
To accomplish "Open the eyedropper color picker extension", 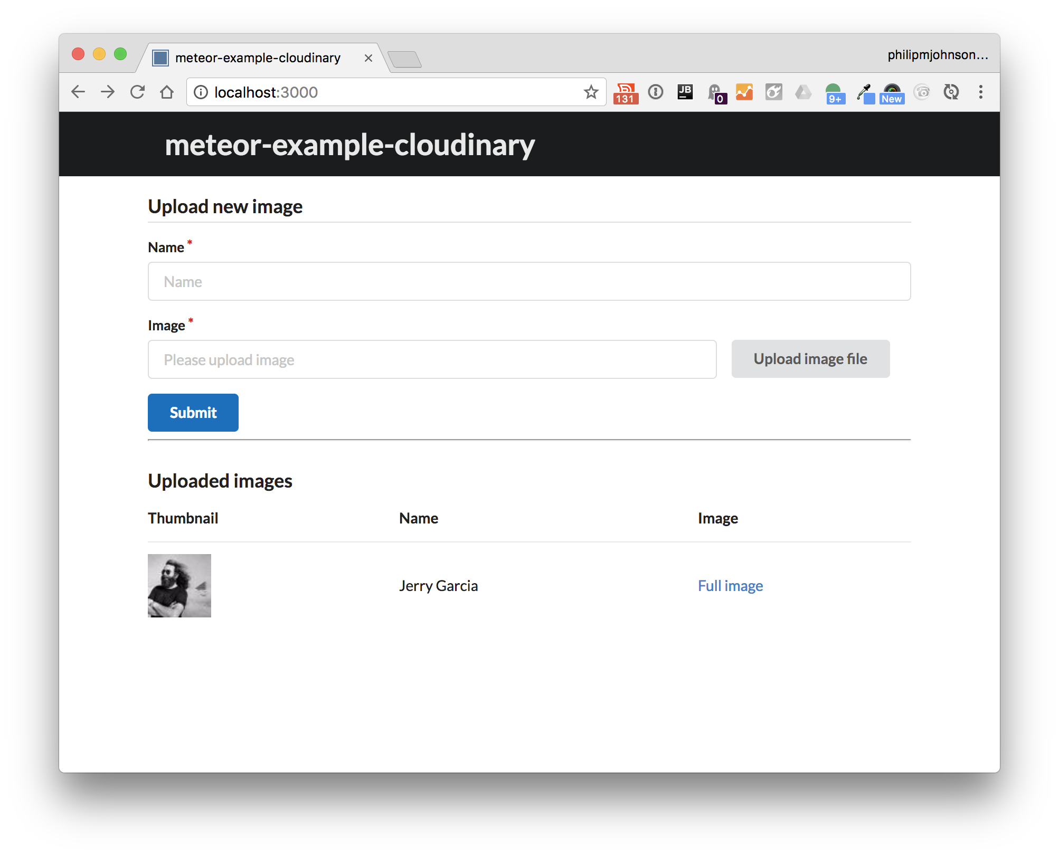I will [x=864, y=93].
